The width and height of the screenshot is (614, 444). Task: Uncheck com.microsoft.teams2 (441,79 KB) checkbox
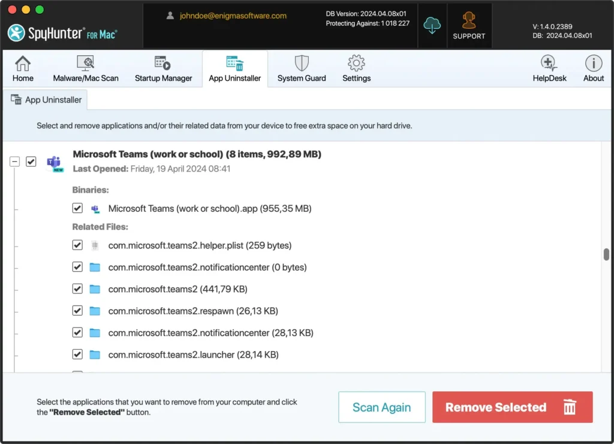77,289
